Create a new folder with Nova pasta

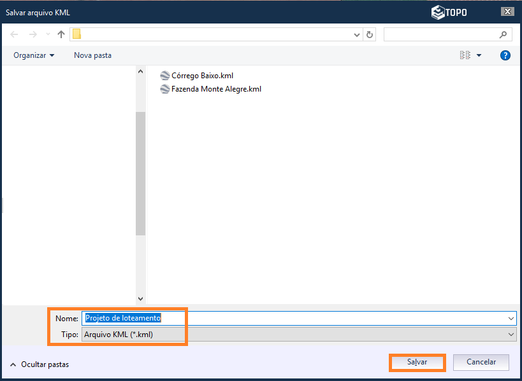(x=92, y=55)
